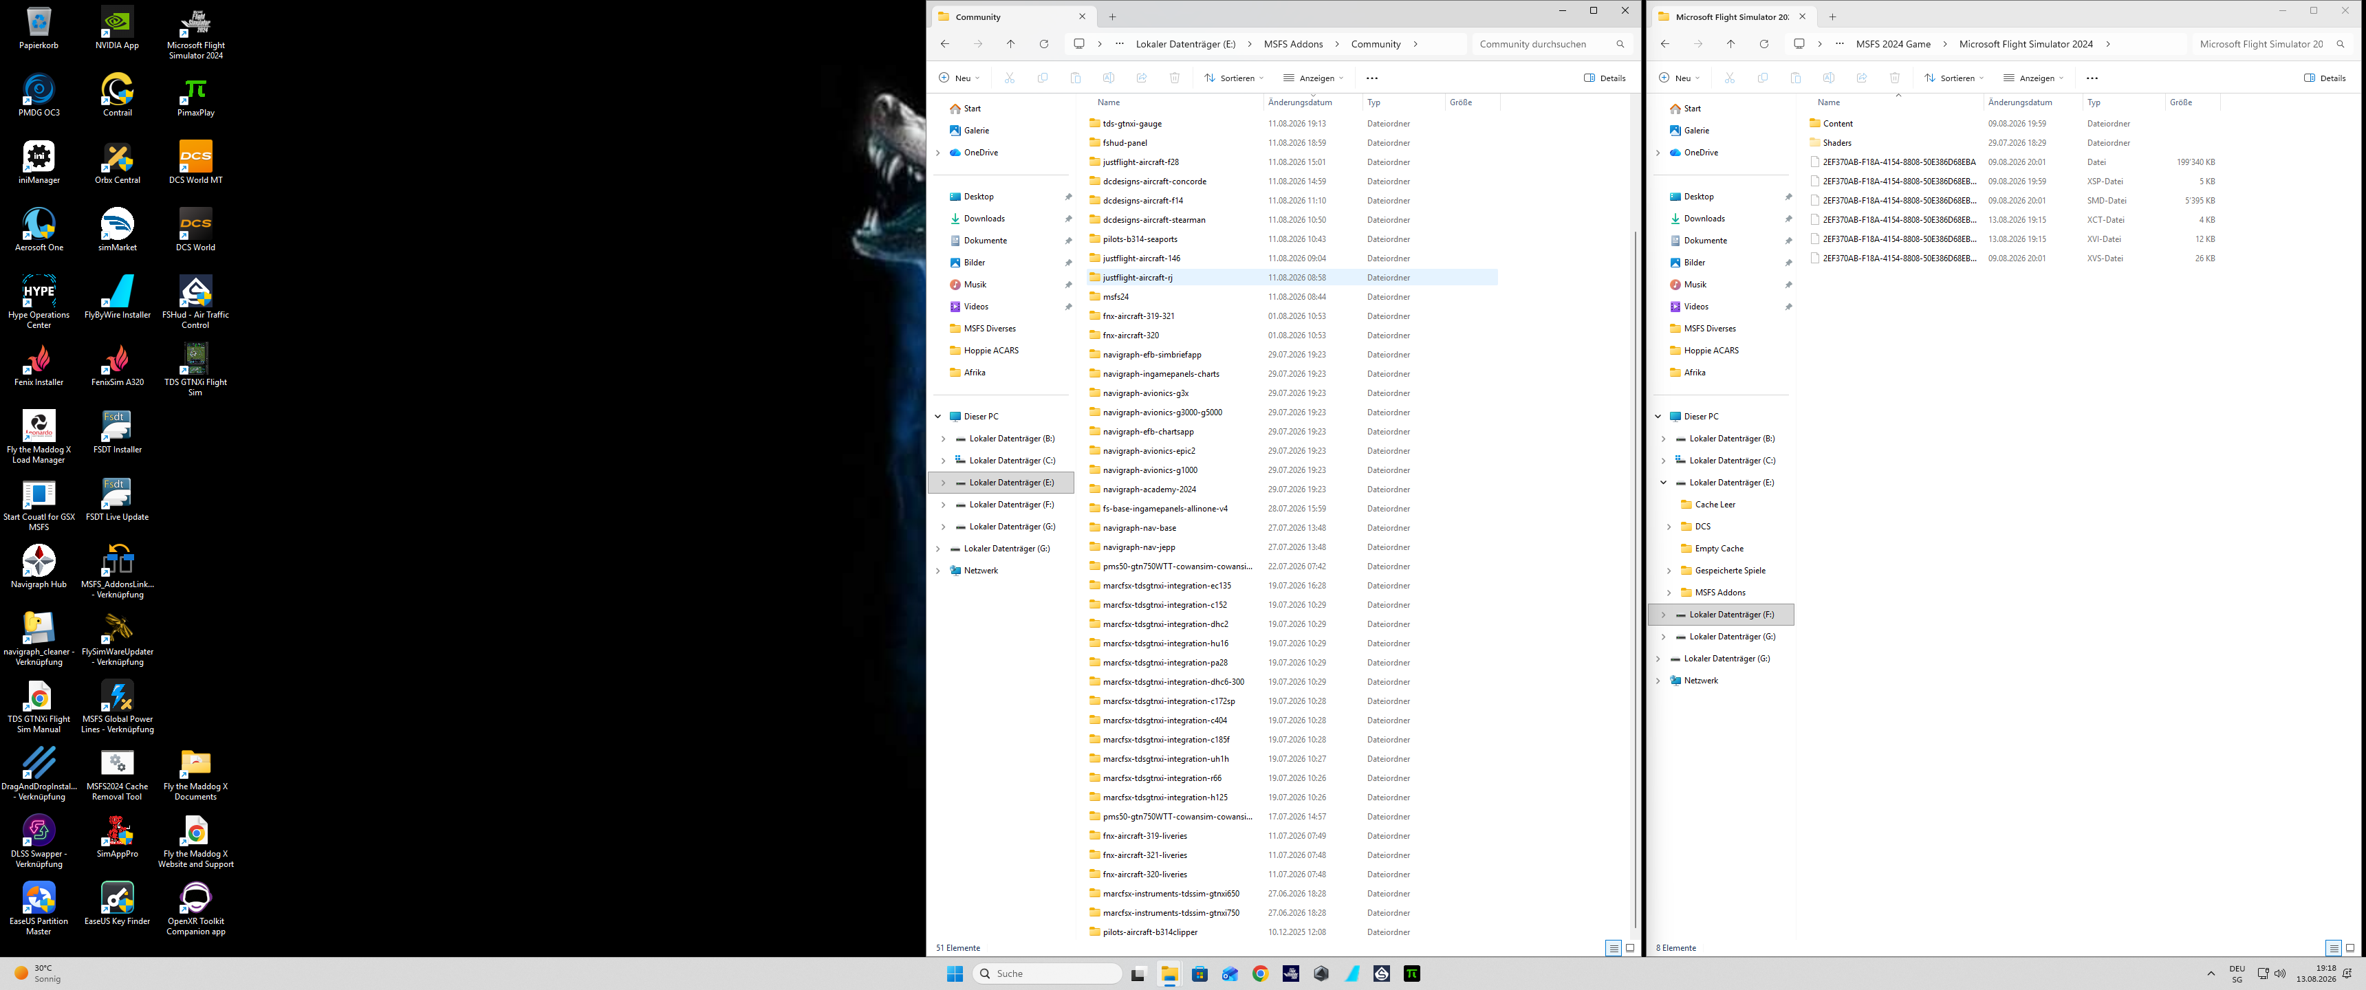Switch to thumbnail view in Community window
The width and height of the screenshot is (2366, 990).
pyautogui.click(x=1630, y=948)
